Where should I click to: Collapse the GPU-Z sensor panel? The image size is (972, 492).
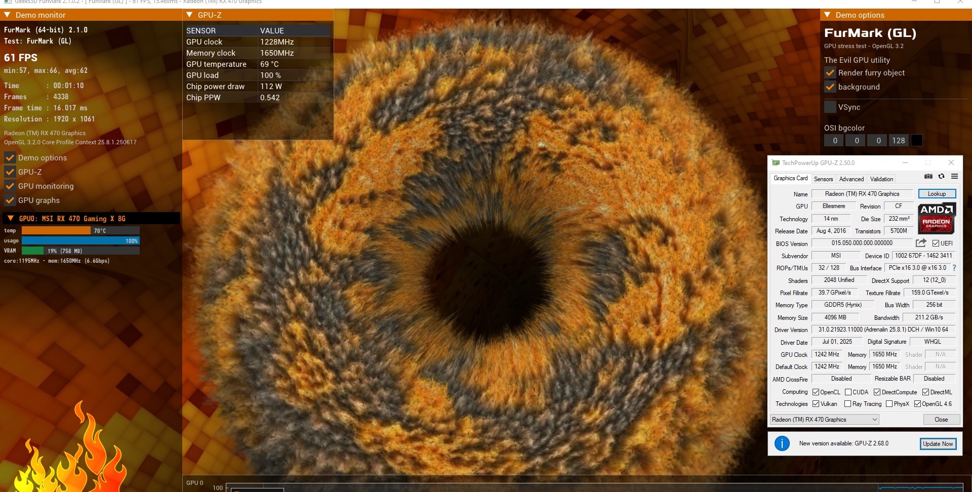coord(189,15)
